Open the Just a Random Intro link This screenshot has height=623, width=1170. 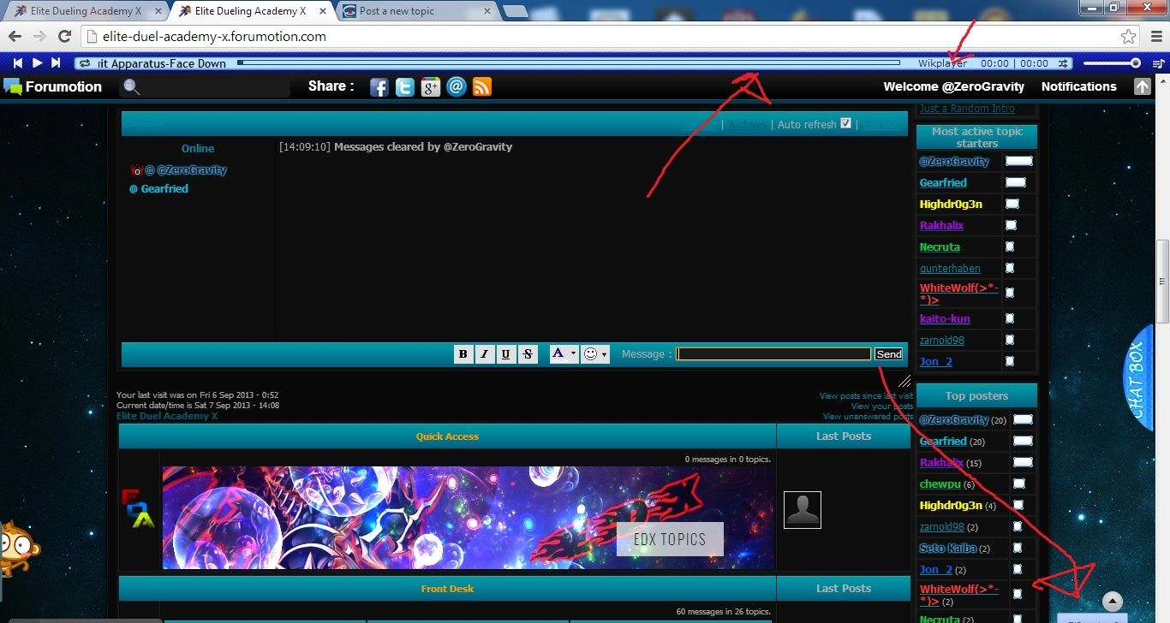pyautogui.click(x=967, y=109)
